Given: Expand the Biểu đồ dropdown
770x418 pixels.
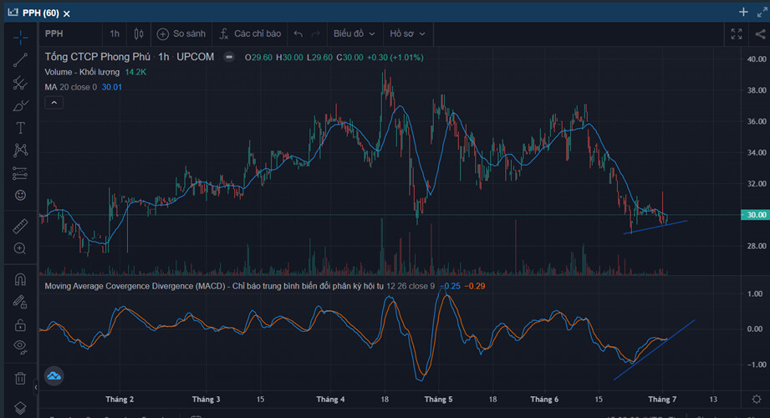Looking at the screenshot, I should 354,34.
